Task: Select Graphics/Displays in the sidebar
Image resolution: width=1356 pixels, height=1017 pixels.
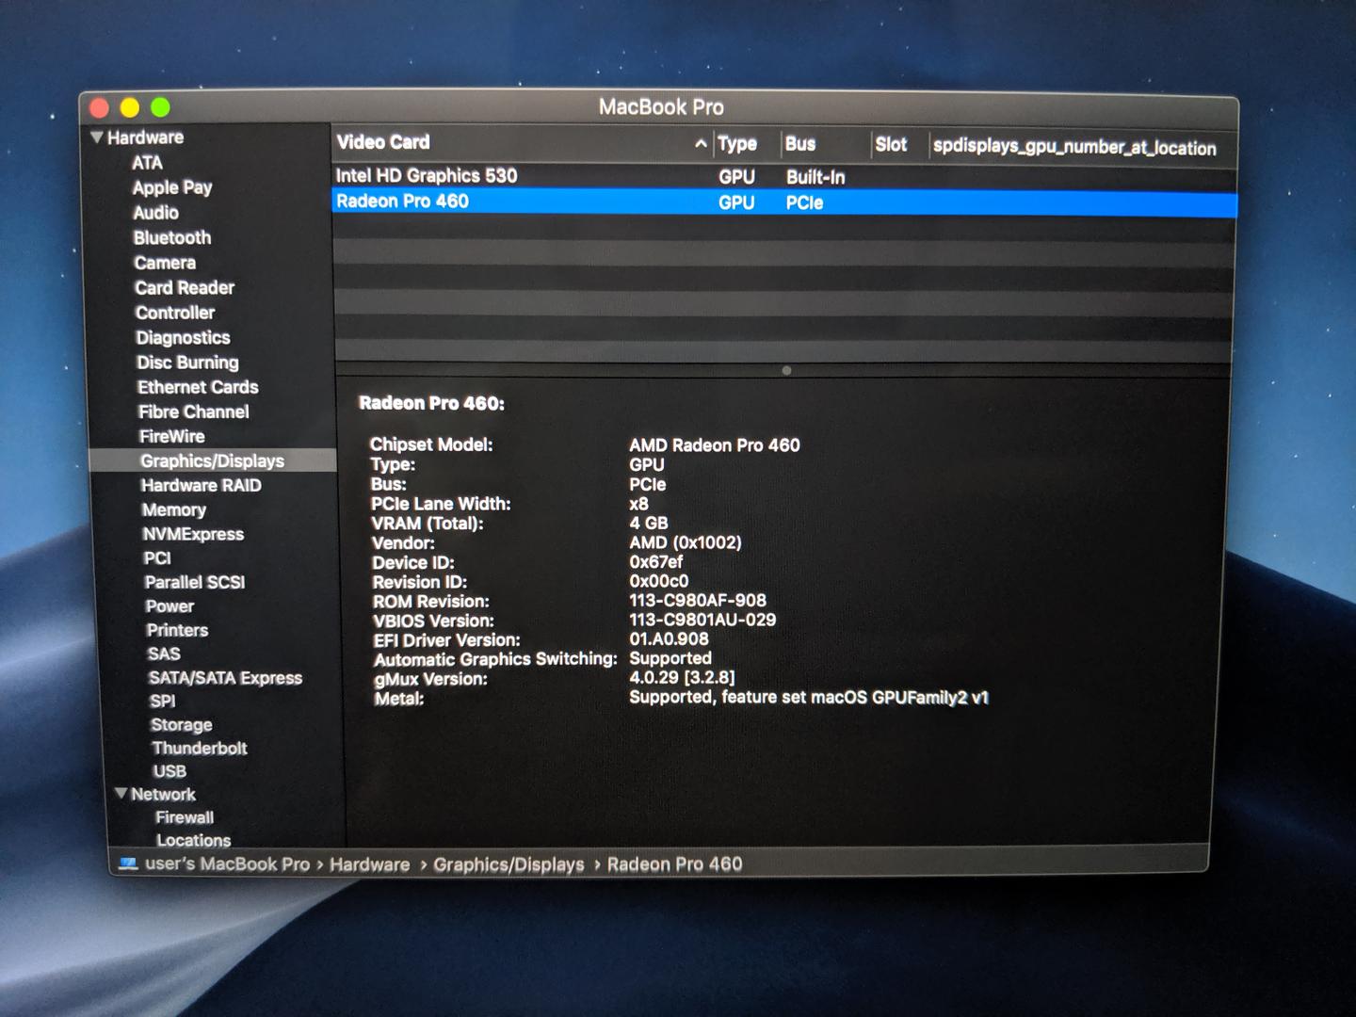Action: 212,460
